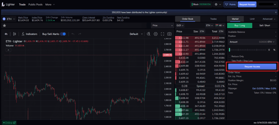This screenshot has width=279, height=125.
Task: Open the Online status link
Action: (x=9, y=123)
